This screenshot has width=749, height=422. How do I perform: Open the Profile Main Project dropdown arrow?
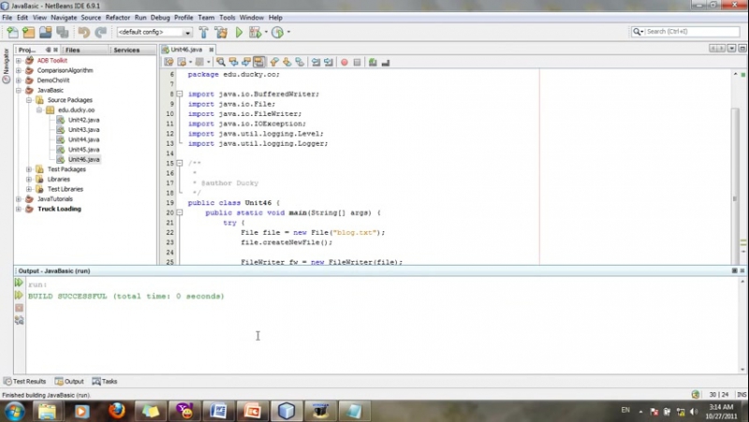[x=288, y=32]
